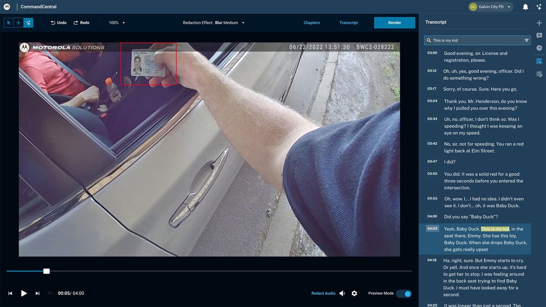Open the history panel in right sidebar
This screenshot has height=307, width=546.
539,47
